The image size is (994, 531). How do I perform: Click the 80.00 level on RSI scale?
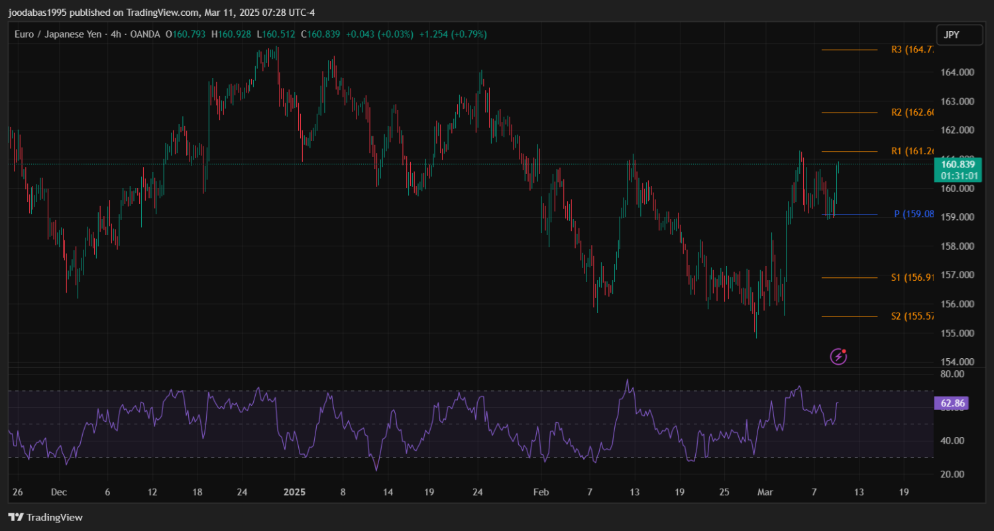click(952, 374)
